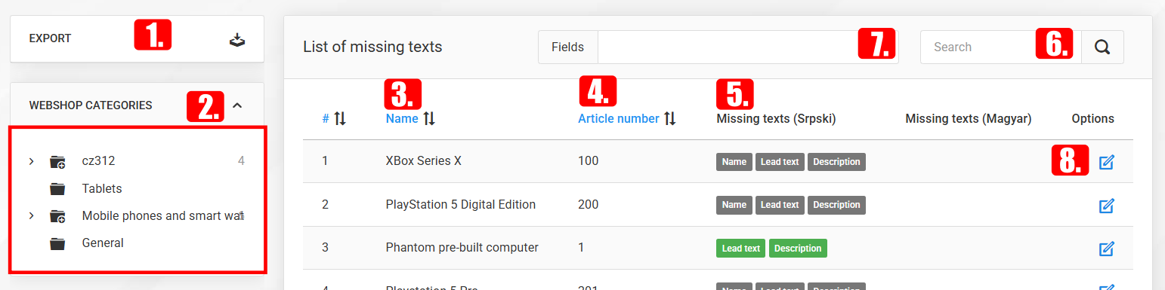Click the Fields label
The width and height of the screenshot is (1165, 290).
567,47
